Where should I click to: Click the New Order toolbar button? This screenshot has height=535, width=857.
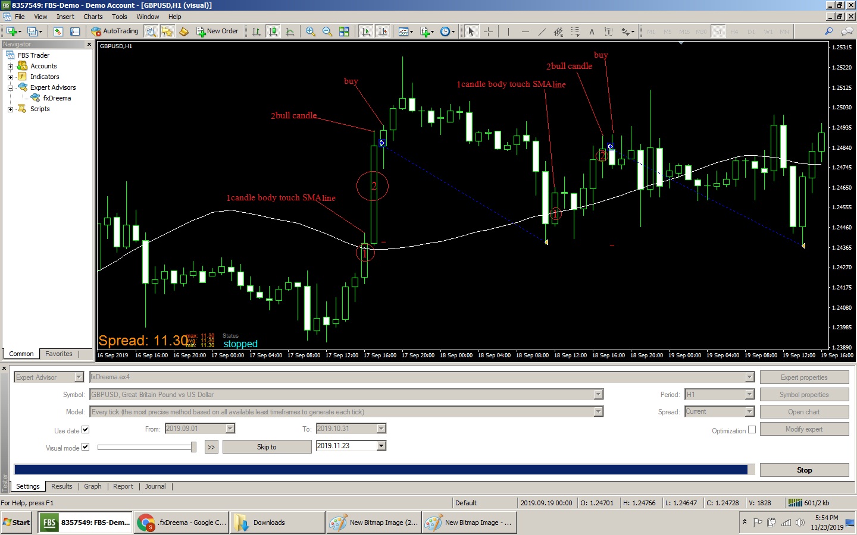[217, 32]
